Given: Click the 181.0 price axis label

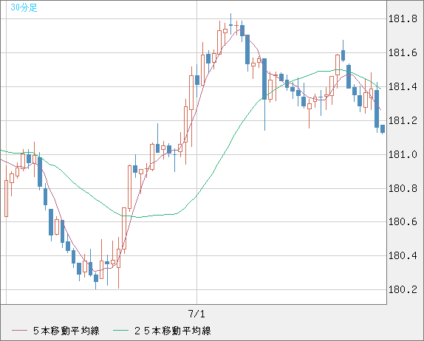Looking at the screenshot, I should click(403, 154).
